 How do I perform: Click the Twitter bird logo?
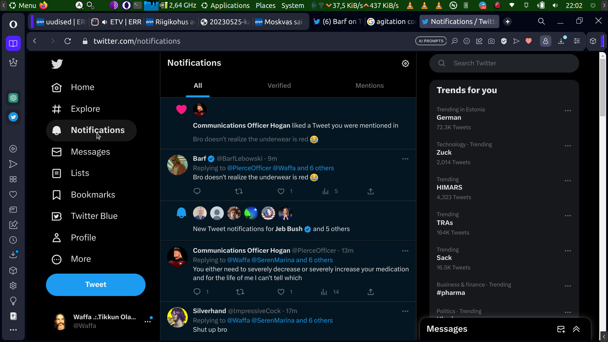point(57,64)
